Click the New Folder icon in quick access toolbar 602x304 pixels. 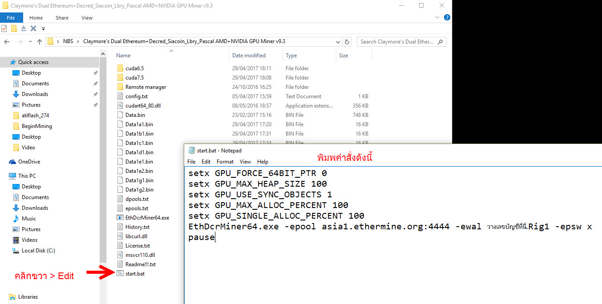pyautogui.click(x=14, y=28)
